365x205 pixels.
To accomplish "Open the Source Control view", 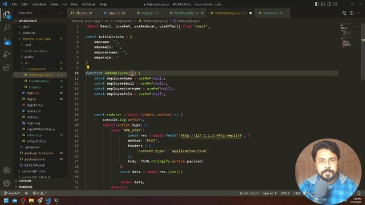I will click(6, 41).
